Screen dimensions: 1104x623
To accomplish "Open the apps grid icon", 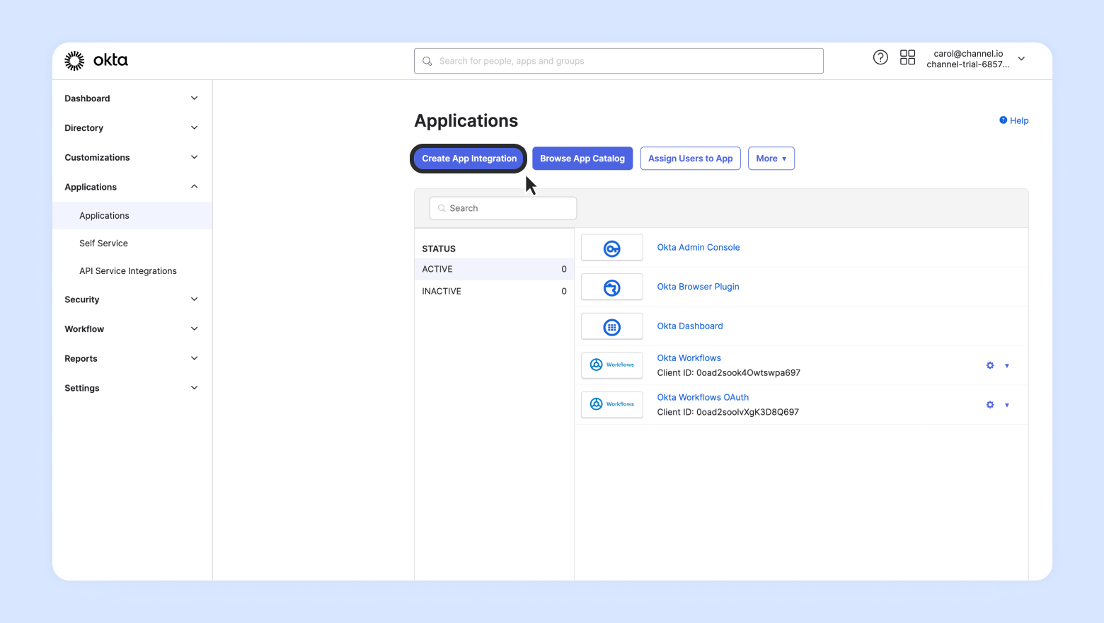I will (x=907, y=58).
